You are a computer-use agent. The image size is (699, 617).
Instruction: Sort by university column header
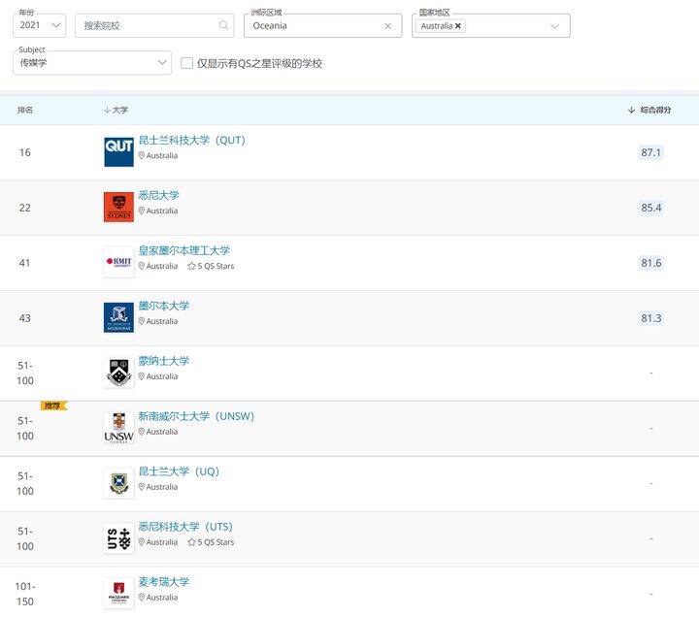point(116,110)
